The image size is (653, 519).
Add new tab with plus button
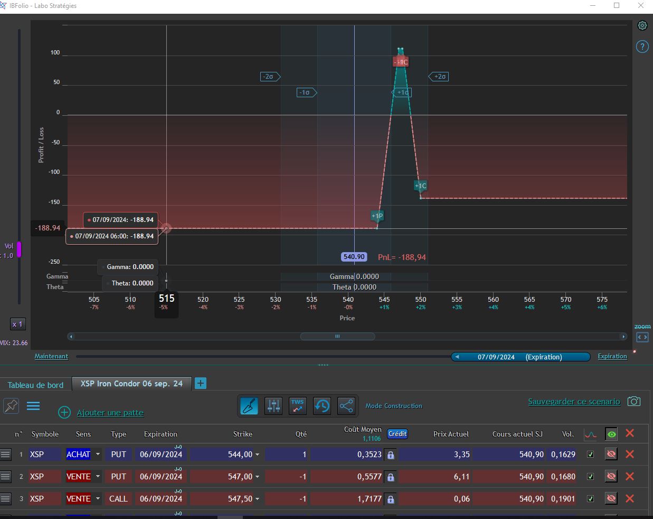coord(201,384)
